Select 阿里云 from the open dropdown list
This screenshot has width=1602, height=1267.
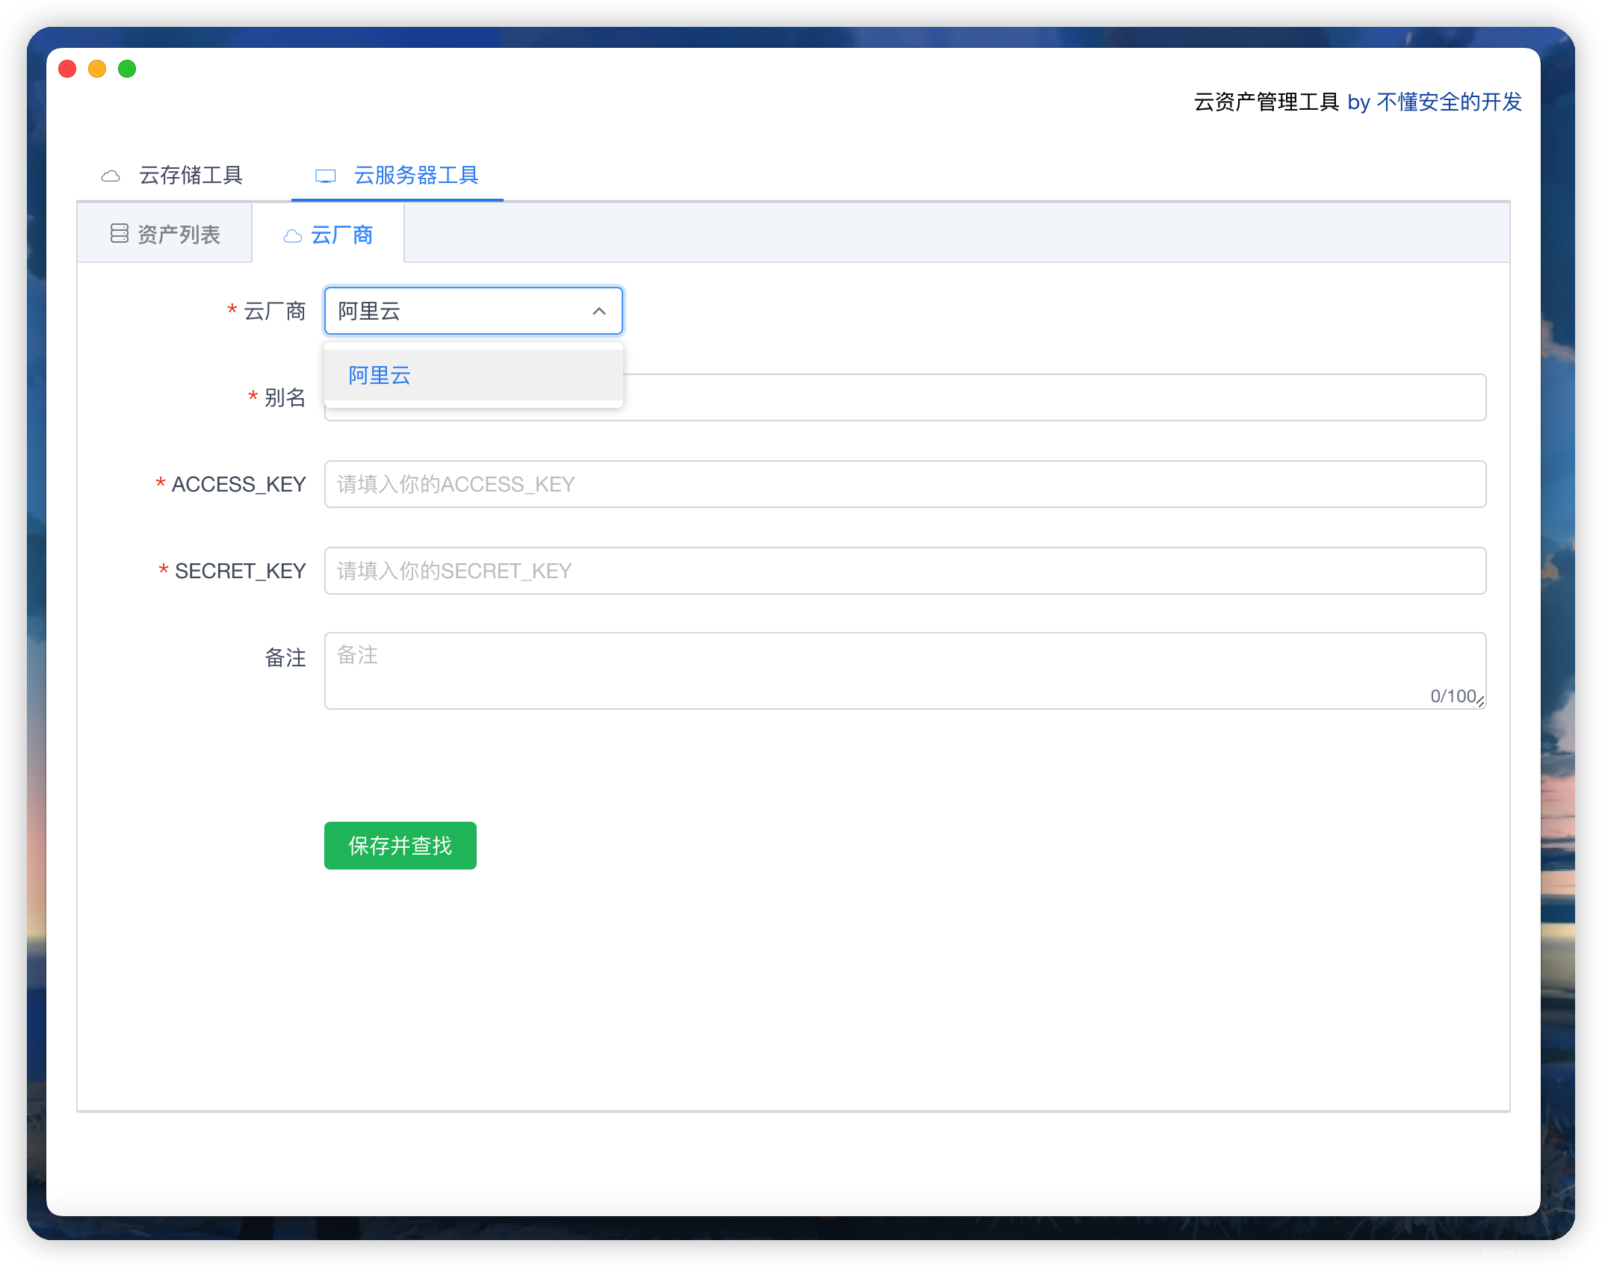[x=378, y=375]
